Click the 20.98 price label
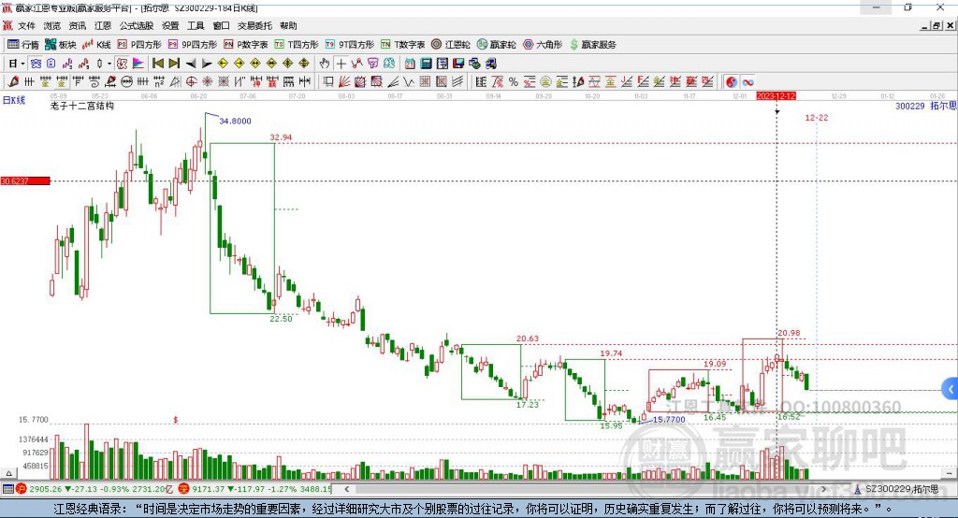Image resolution: width=958 pixels, height=518 pixels. point(789,333)
